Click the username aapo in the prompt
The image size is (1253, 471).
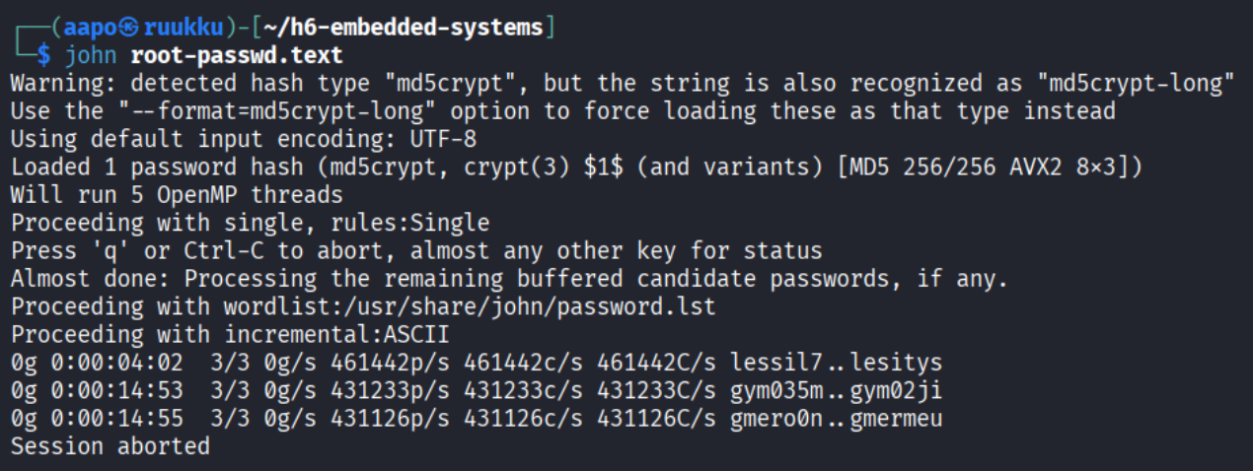tap(91, 27)
